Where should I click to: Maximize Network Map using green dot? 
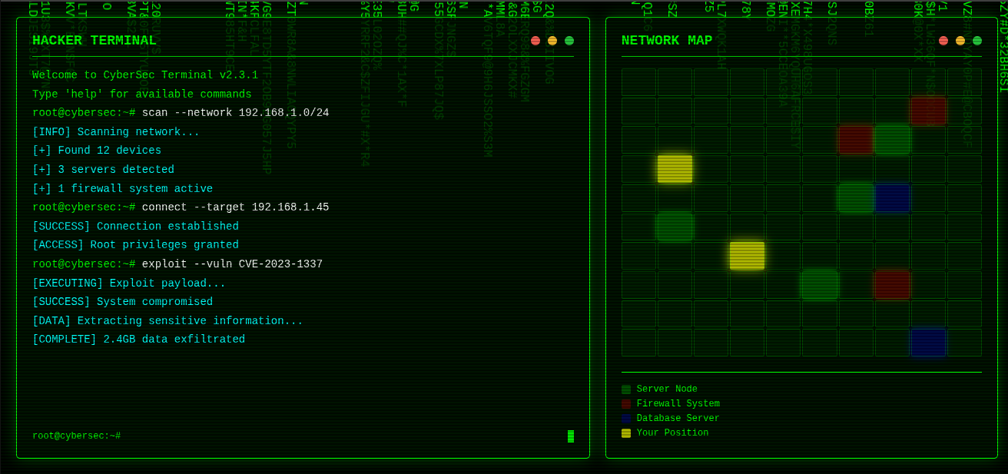click(977, 41)
